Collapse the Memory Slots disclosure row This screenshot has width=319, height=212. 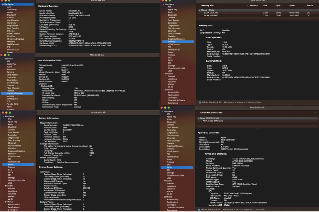click(x=200, y=10)
